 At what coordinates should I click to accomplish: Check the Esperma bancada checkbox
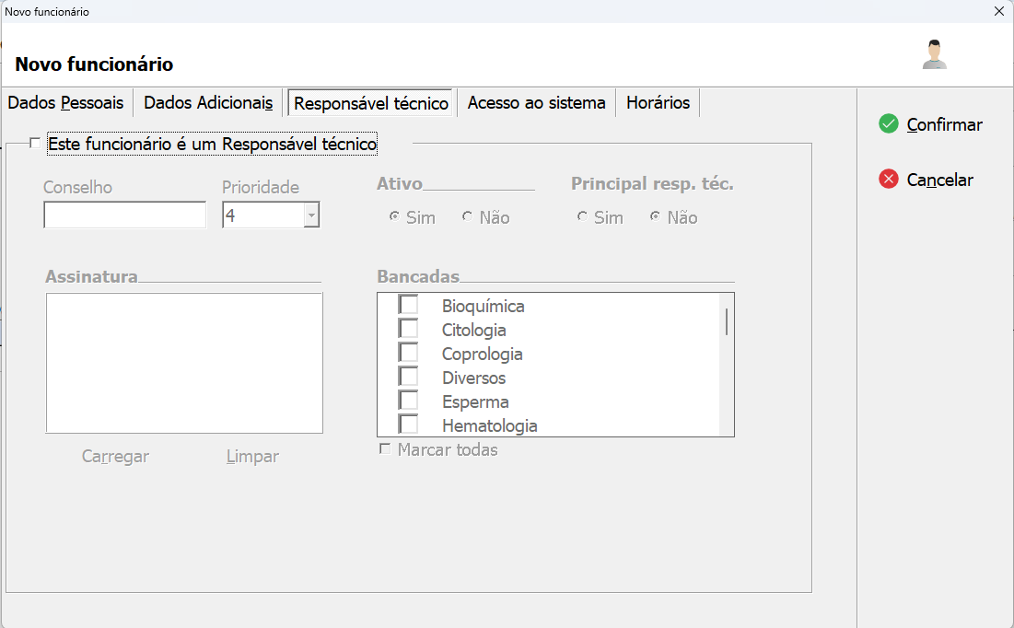point(408,401)
